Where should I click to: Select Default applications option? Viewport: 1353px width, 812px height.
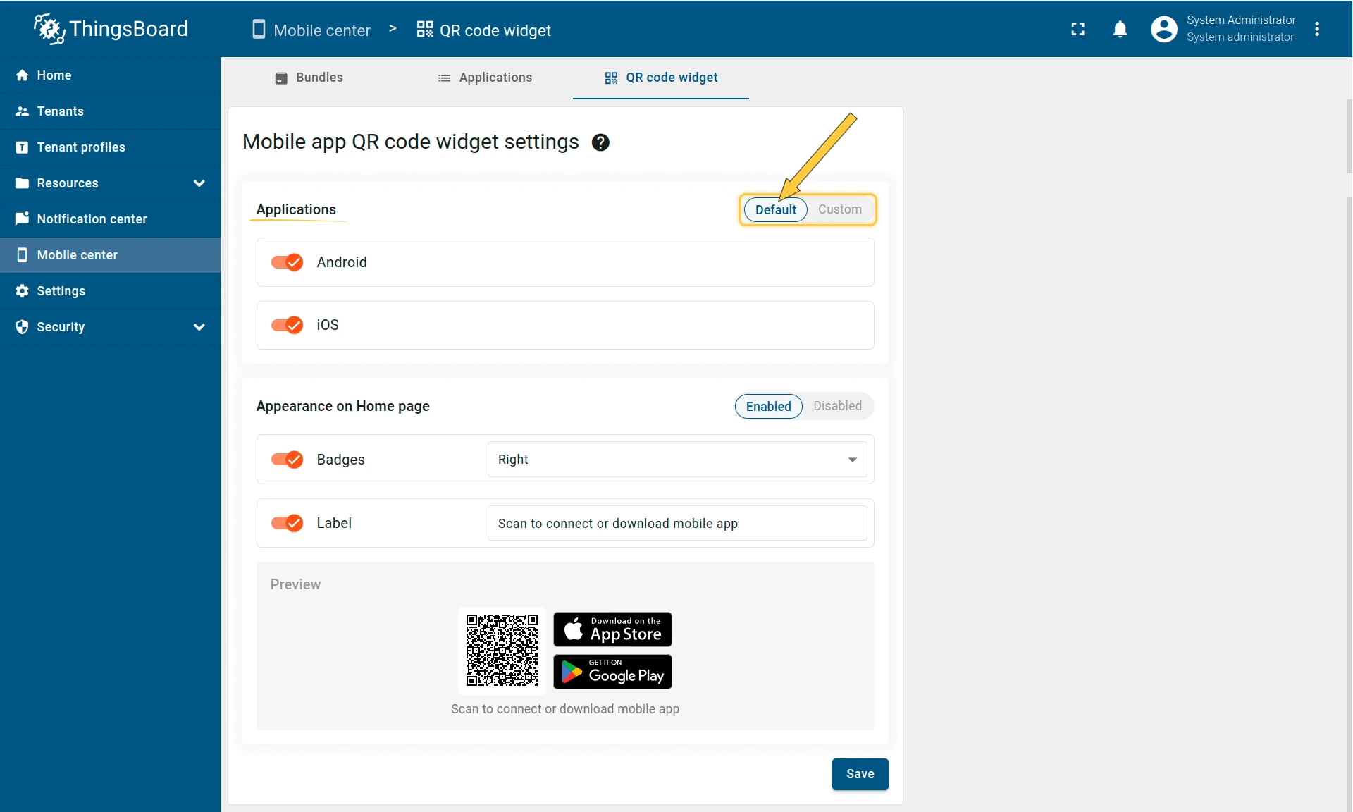point(776,209)
